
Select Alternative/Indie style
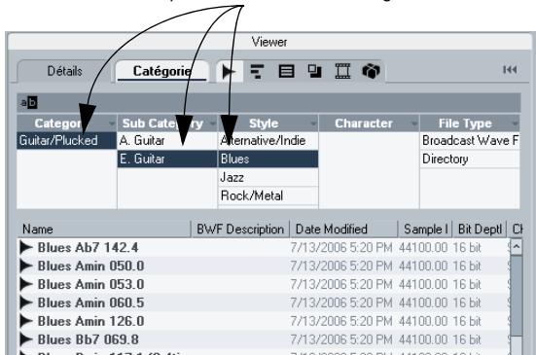pyautogui.click(x=268, y=140)
